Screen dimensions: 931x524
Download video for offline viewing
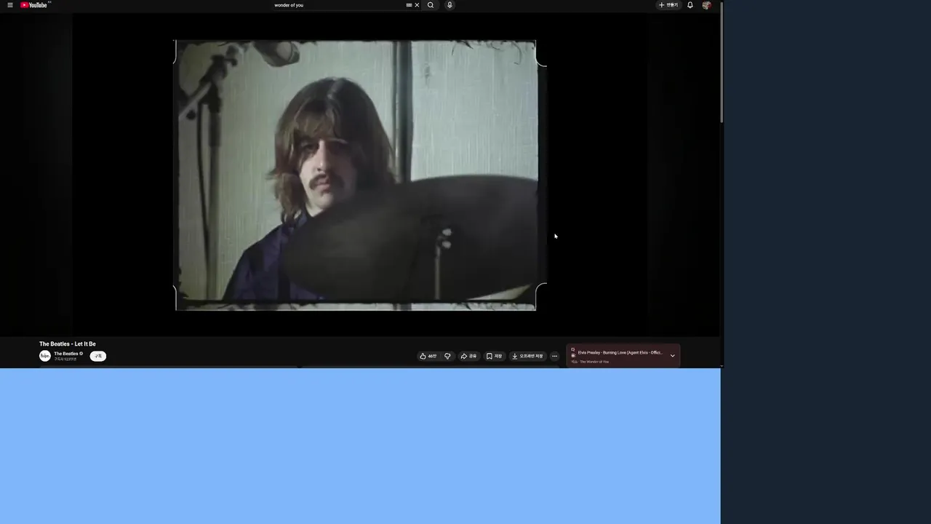[527, 356]
